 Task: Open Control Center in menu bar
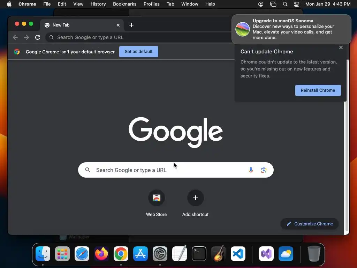(x=297, y=4)
